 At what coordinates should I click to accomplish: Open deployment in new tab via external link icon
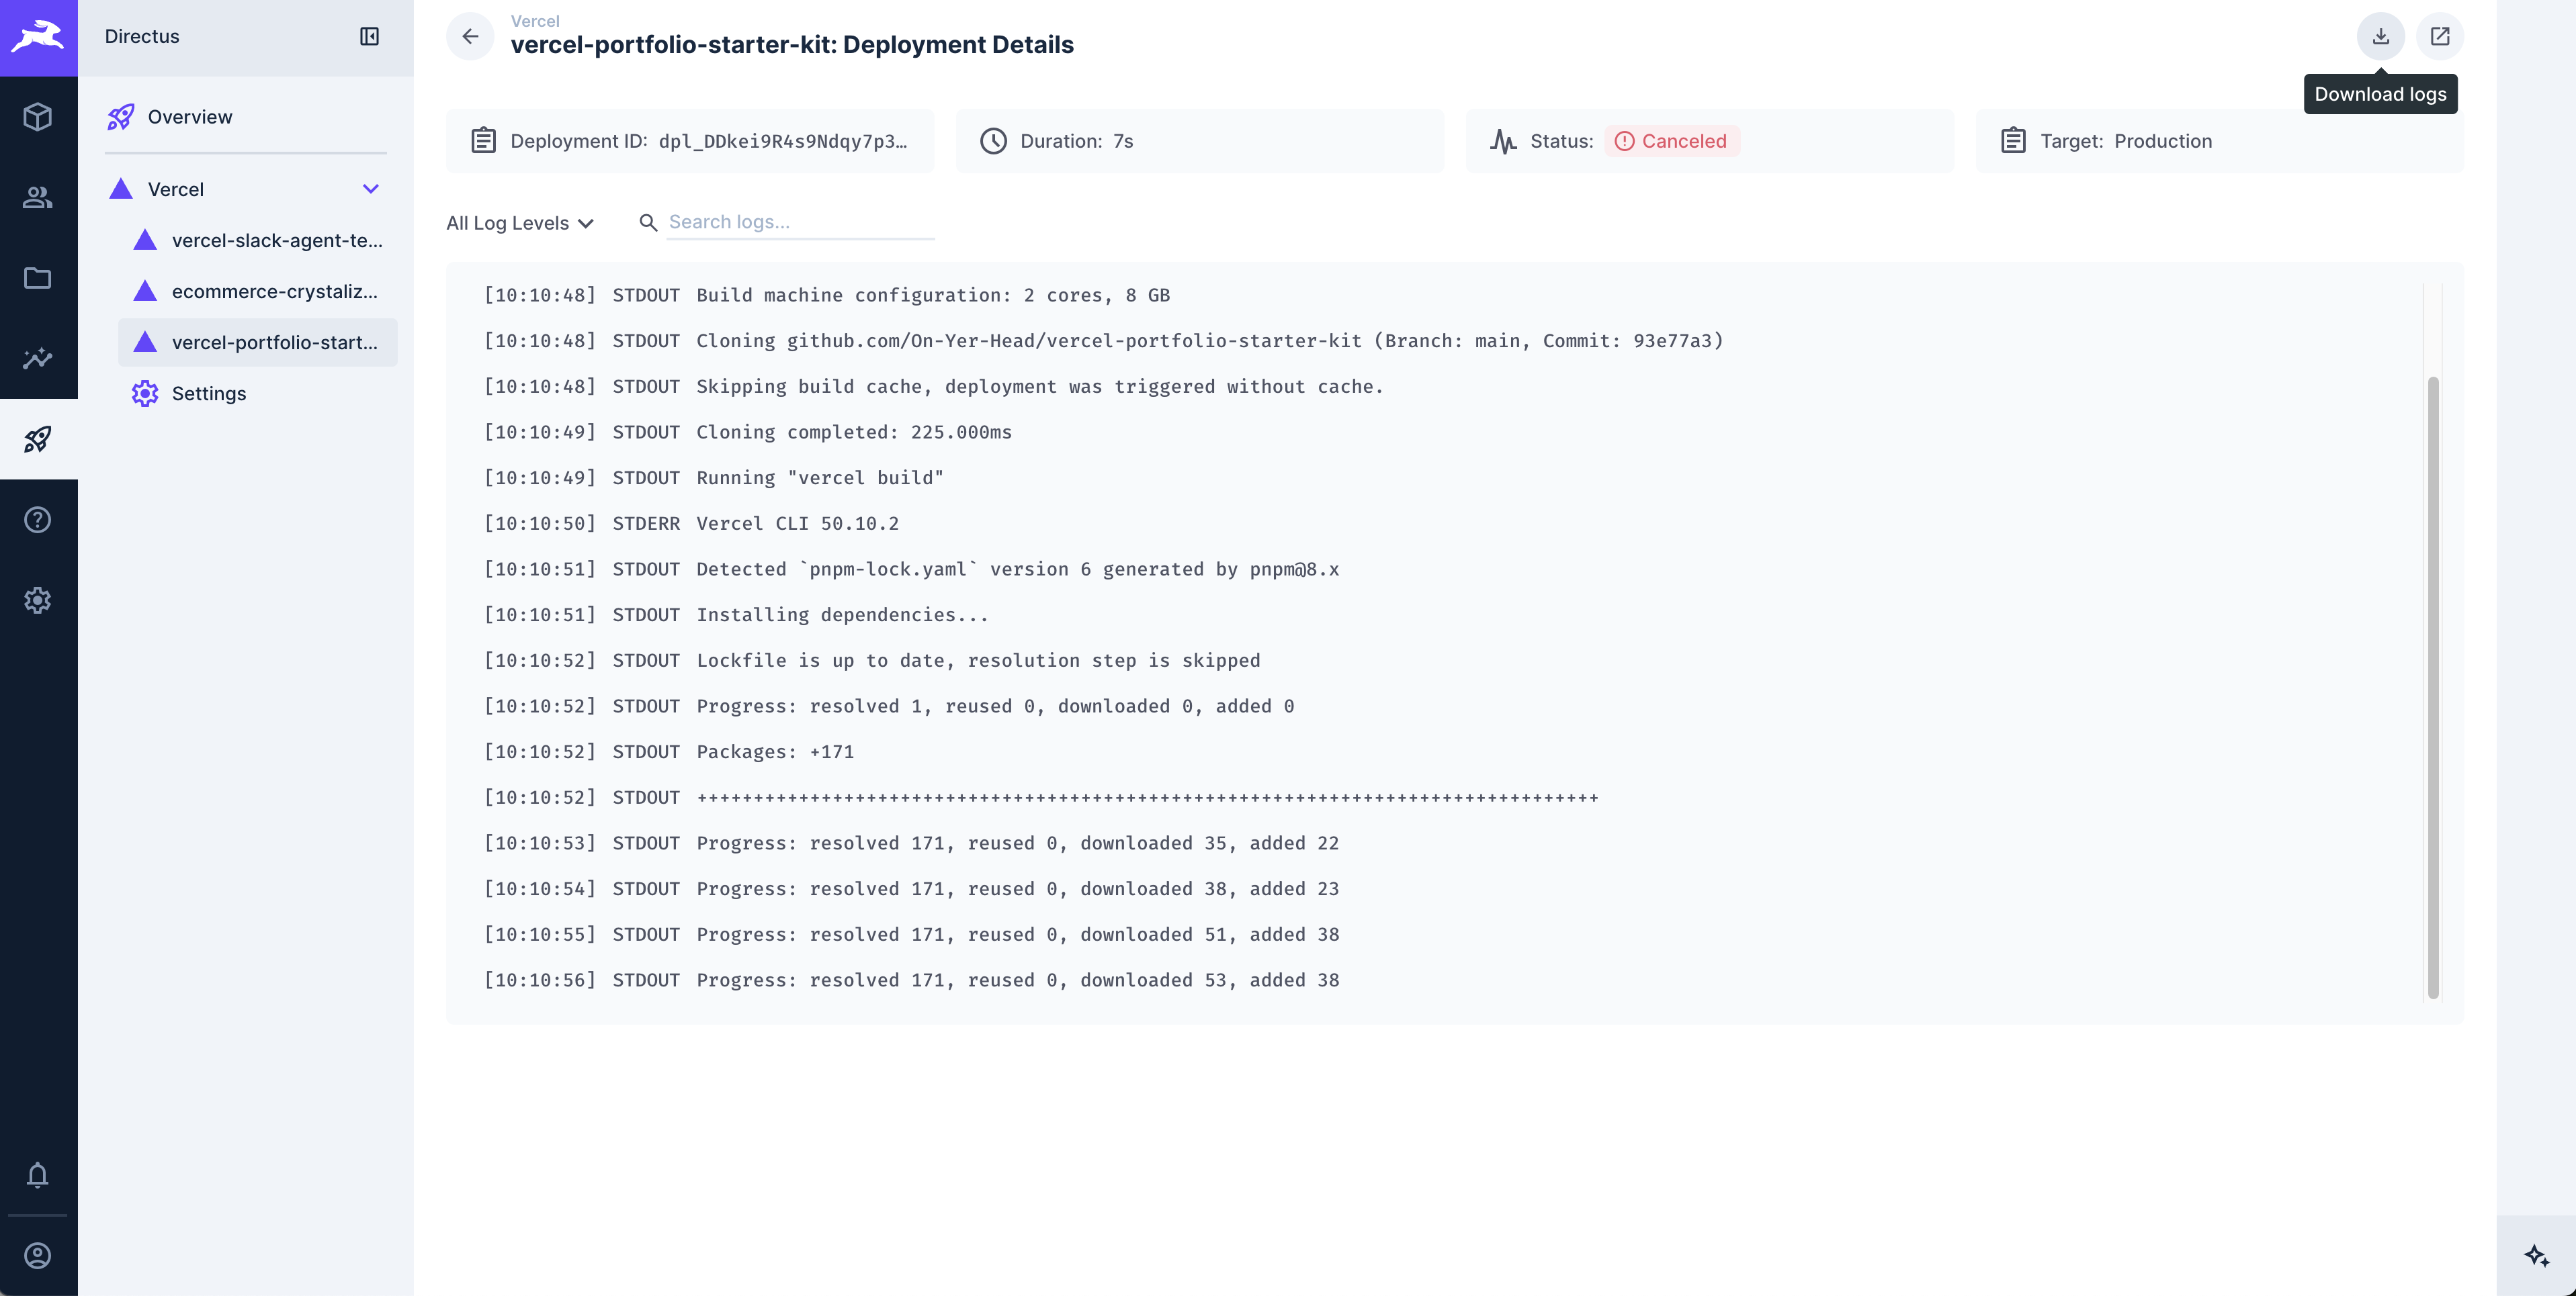(x=2439, y=36)
